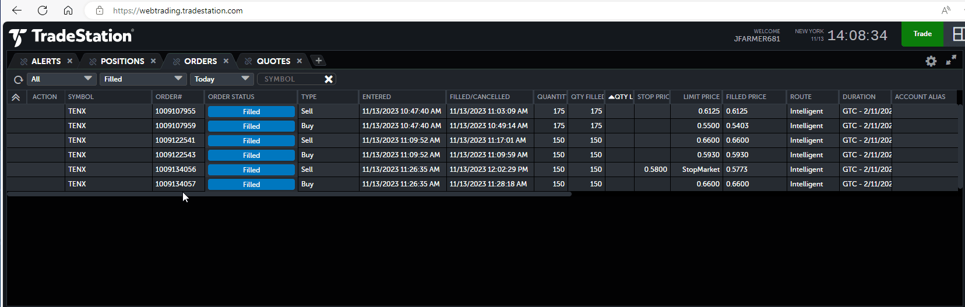965x307 pixels.
Task: Open settings gear for the orders panel
Action: [931, 61]
